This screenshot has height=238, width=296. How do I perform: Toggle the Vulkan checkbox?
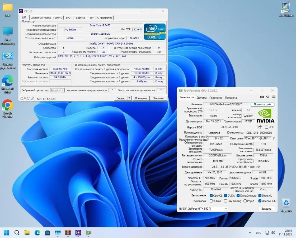tap(211, 201)
